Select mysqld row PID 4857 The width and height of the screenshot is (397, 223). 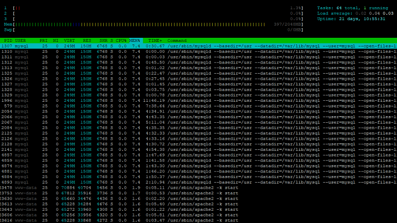click(198, 155)
